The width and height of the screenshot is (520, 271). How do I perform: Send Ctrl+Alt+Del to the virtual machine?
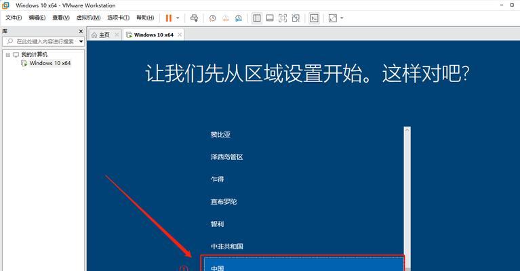pos(195,18)
